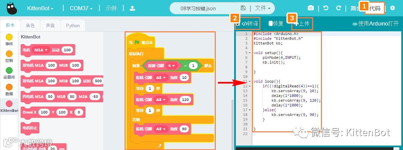The image size is (403, 150).
Task: Click the loop arrow icon at block bottom
Action: point(160,146)
